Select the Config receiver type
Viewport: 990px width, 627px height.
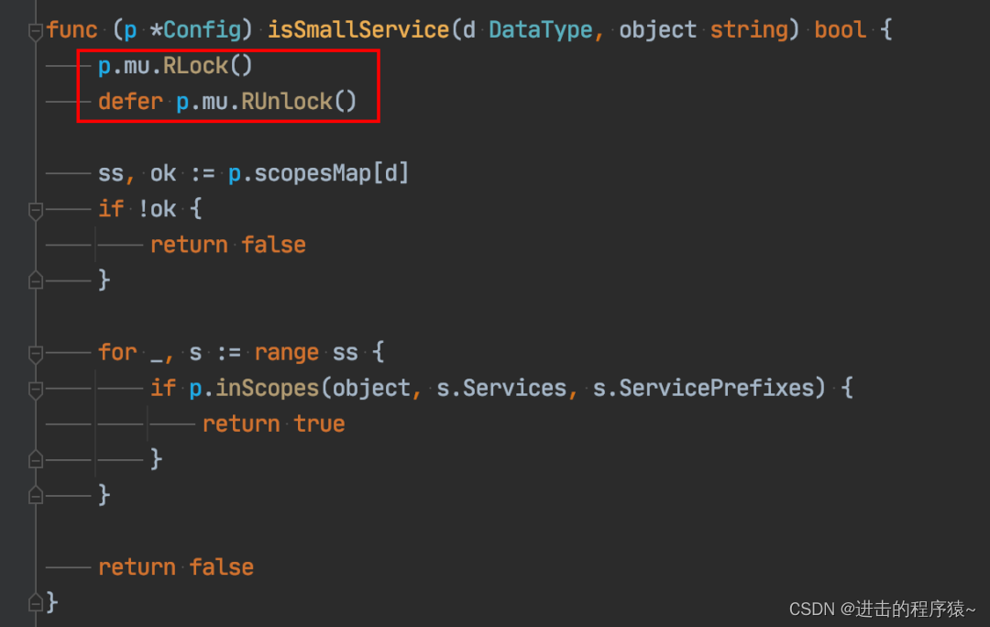point(202,29)
